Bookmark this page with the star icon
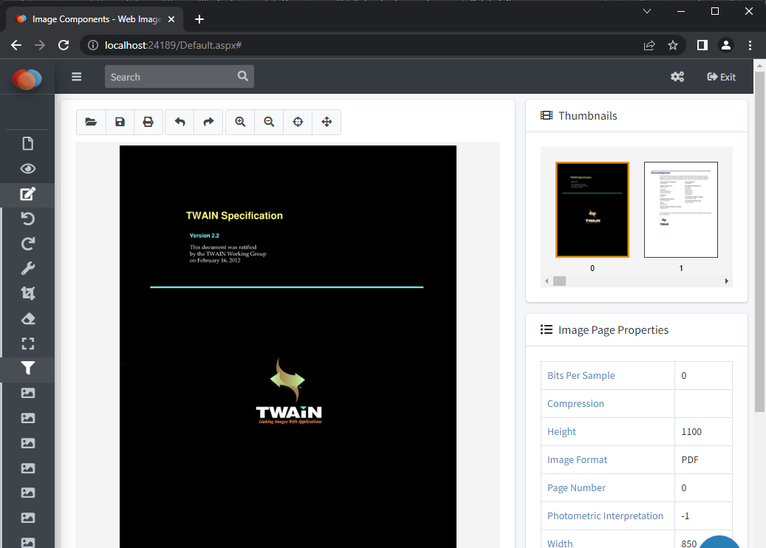The height and width of the screenshot is (548, 766). [673, 46]
